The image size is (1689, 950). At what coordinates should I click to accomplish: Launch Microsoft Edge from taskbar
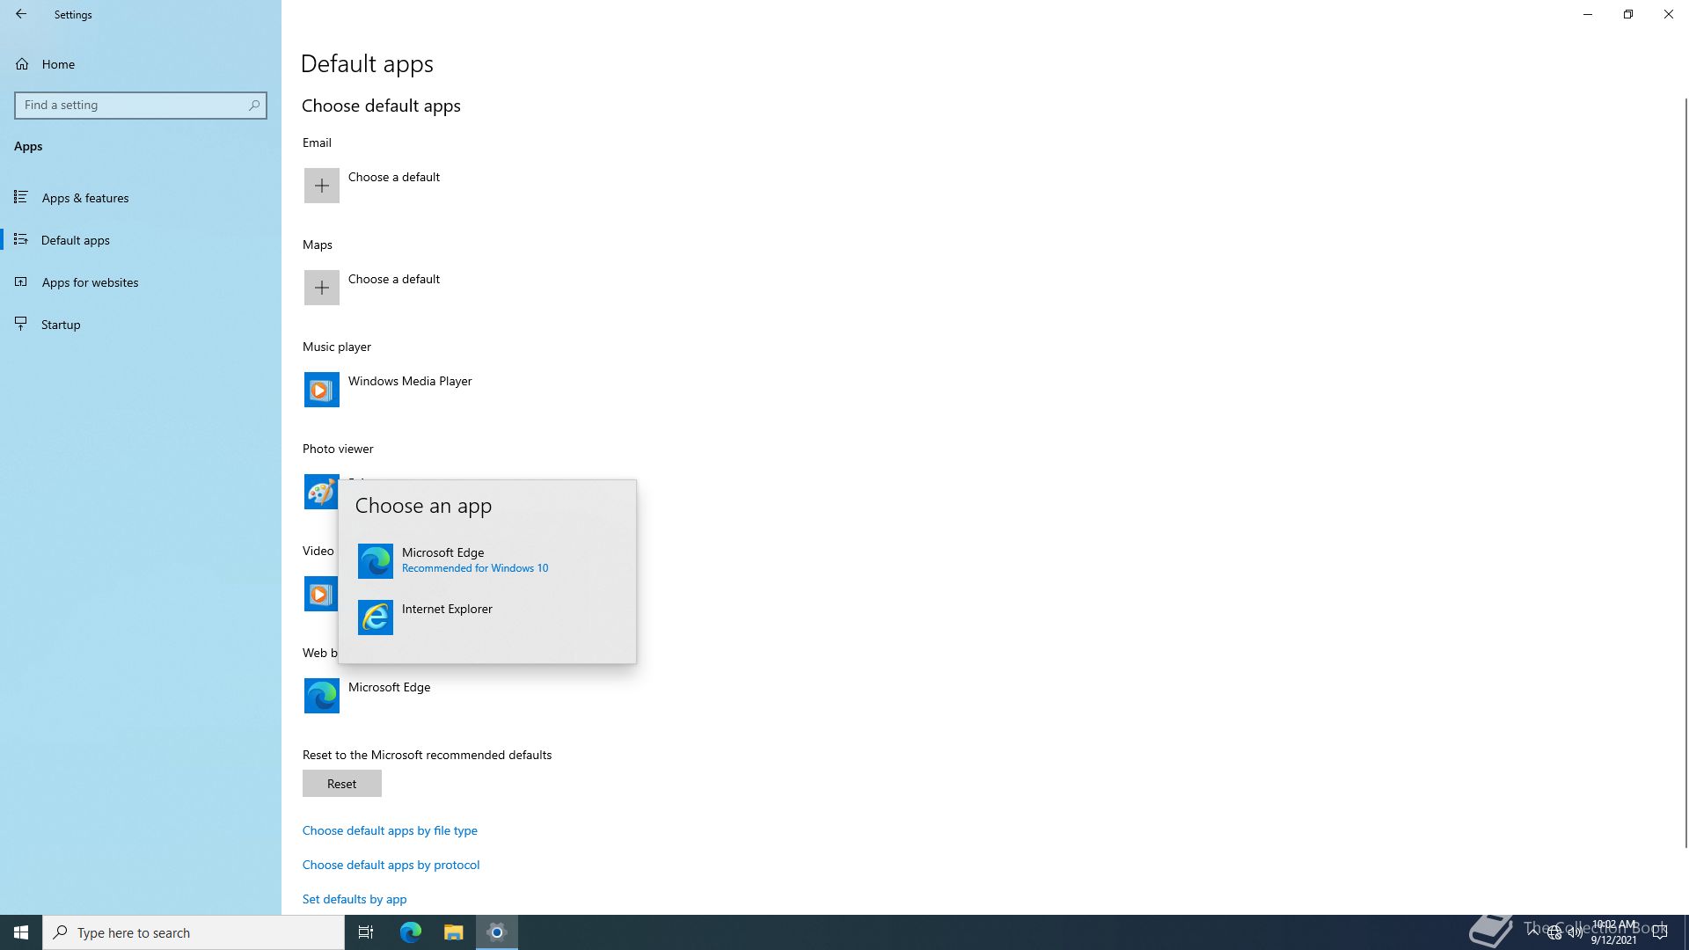pyautogui.click(x=411, y=932)
